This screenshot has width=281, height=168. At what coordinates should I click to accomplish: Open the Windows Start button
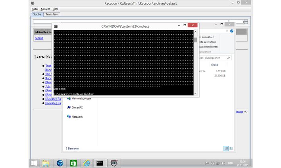[x=34, y=163]
